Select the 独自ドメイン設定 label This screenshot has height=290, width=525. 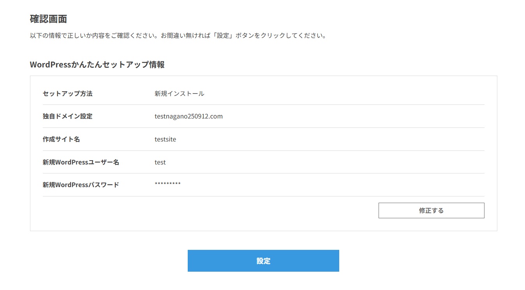tap(67, 116)
